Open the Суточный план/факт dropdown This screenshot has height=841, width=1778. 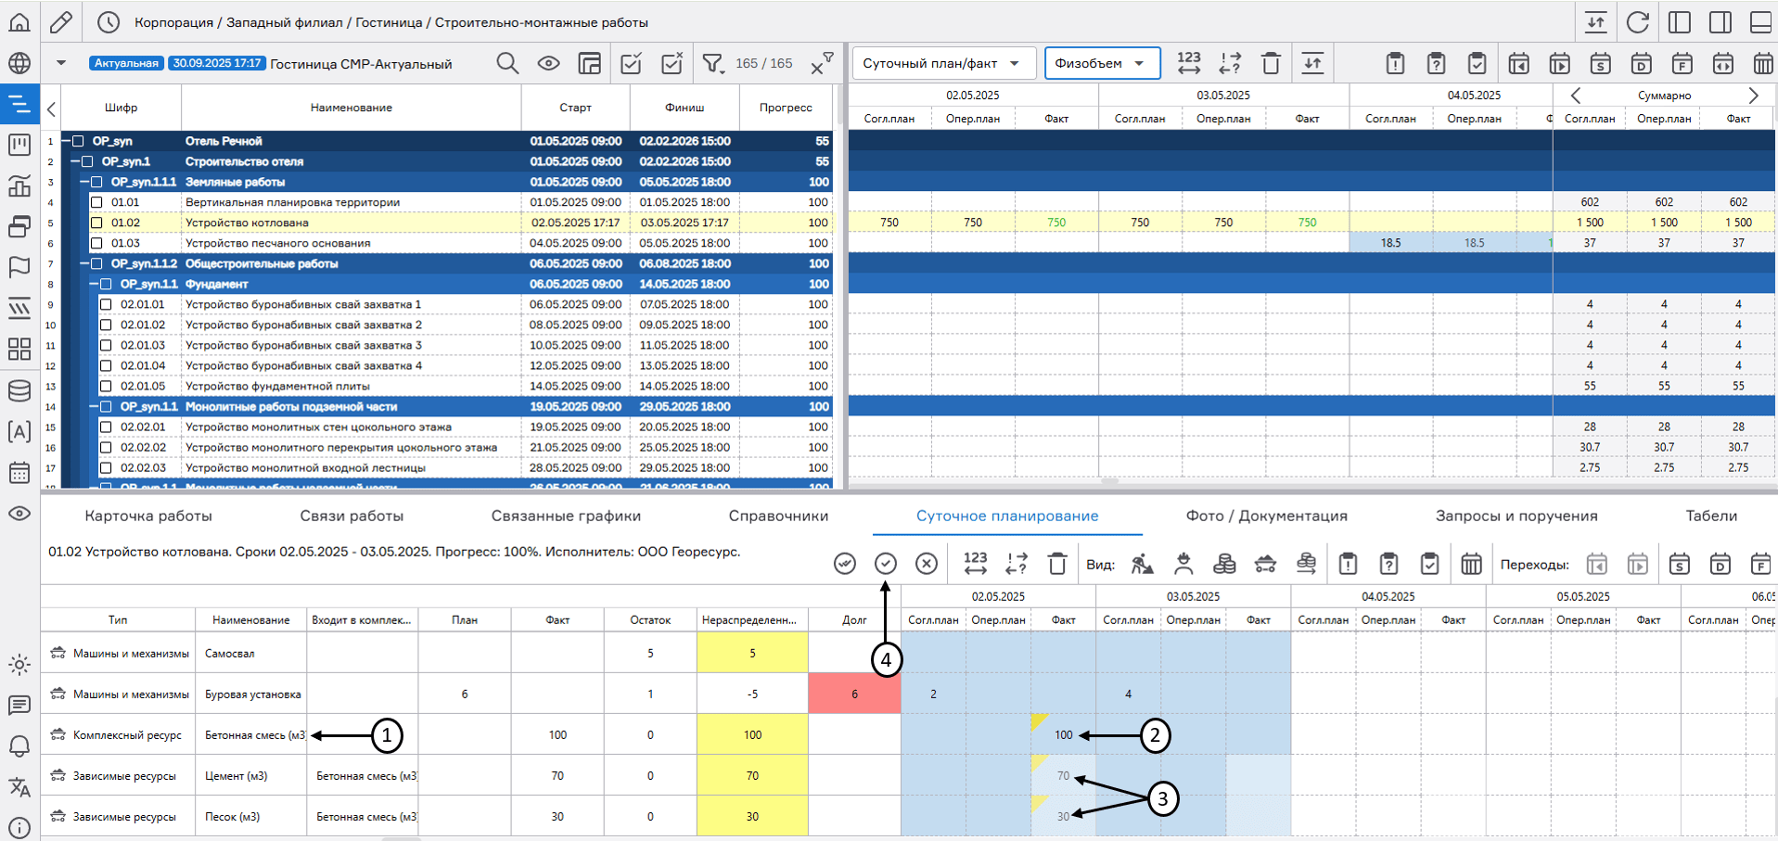pos(941,63)
